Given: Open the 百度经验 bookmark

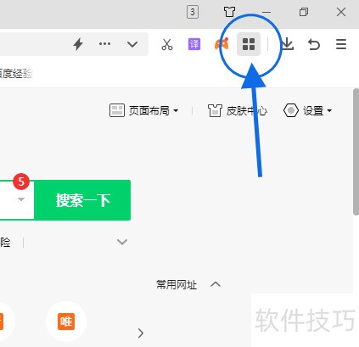Looking at the screenshot, I should coord(15,74).
